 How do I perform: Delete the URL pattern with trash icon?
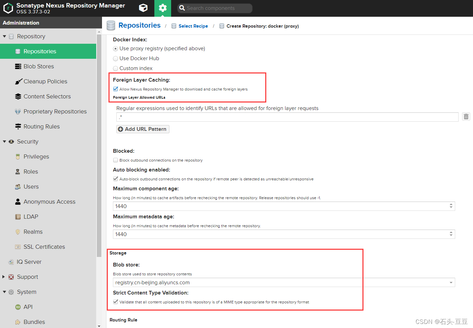tap(466, 117)
